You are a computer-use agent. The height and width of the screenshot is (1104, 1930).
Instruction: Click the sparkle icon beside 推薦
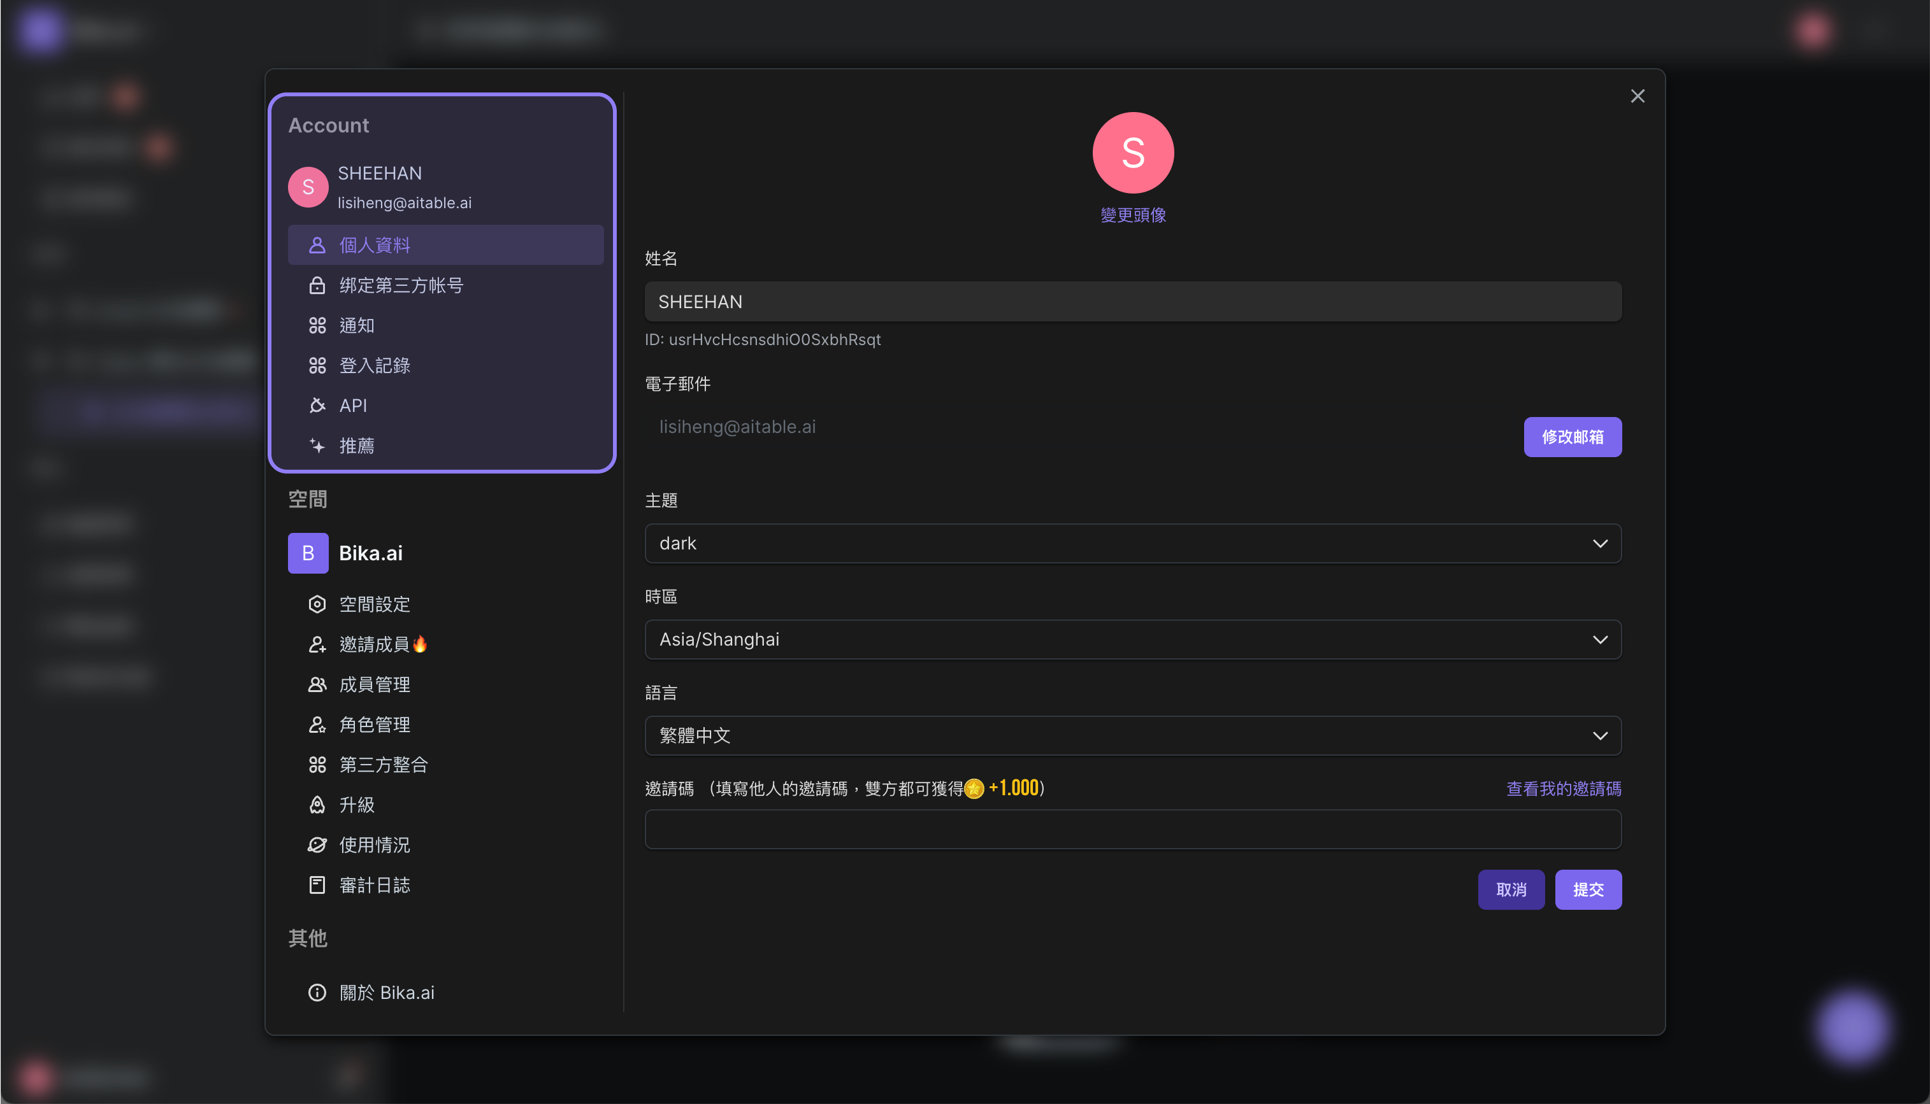point(317,446)
